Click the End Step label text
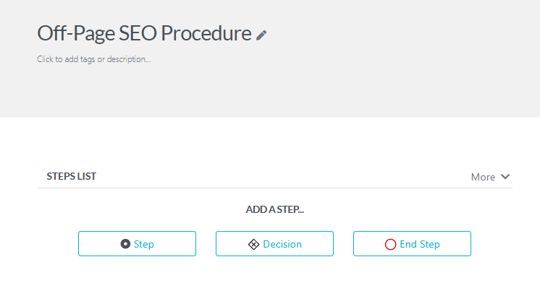Viewport: 540px width, 301px height. [419, 244]
